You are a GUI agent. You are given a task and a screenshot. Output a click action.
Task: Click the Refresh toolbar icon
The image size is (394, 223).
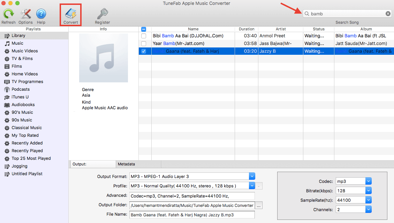(9, 14)
